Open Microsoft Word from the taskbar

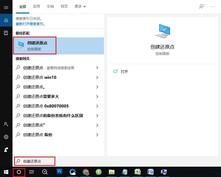(151, 172)
